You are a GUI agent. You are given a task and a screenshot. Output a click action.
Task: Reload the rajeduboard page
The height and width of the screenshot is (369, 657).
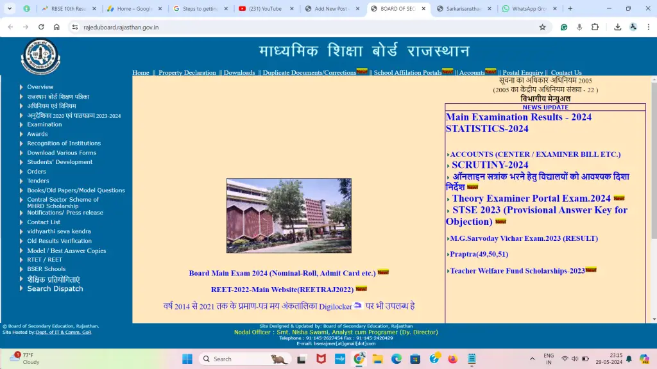pyautogui.click(x=41, y=27)
